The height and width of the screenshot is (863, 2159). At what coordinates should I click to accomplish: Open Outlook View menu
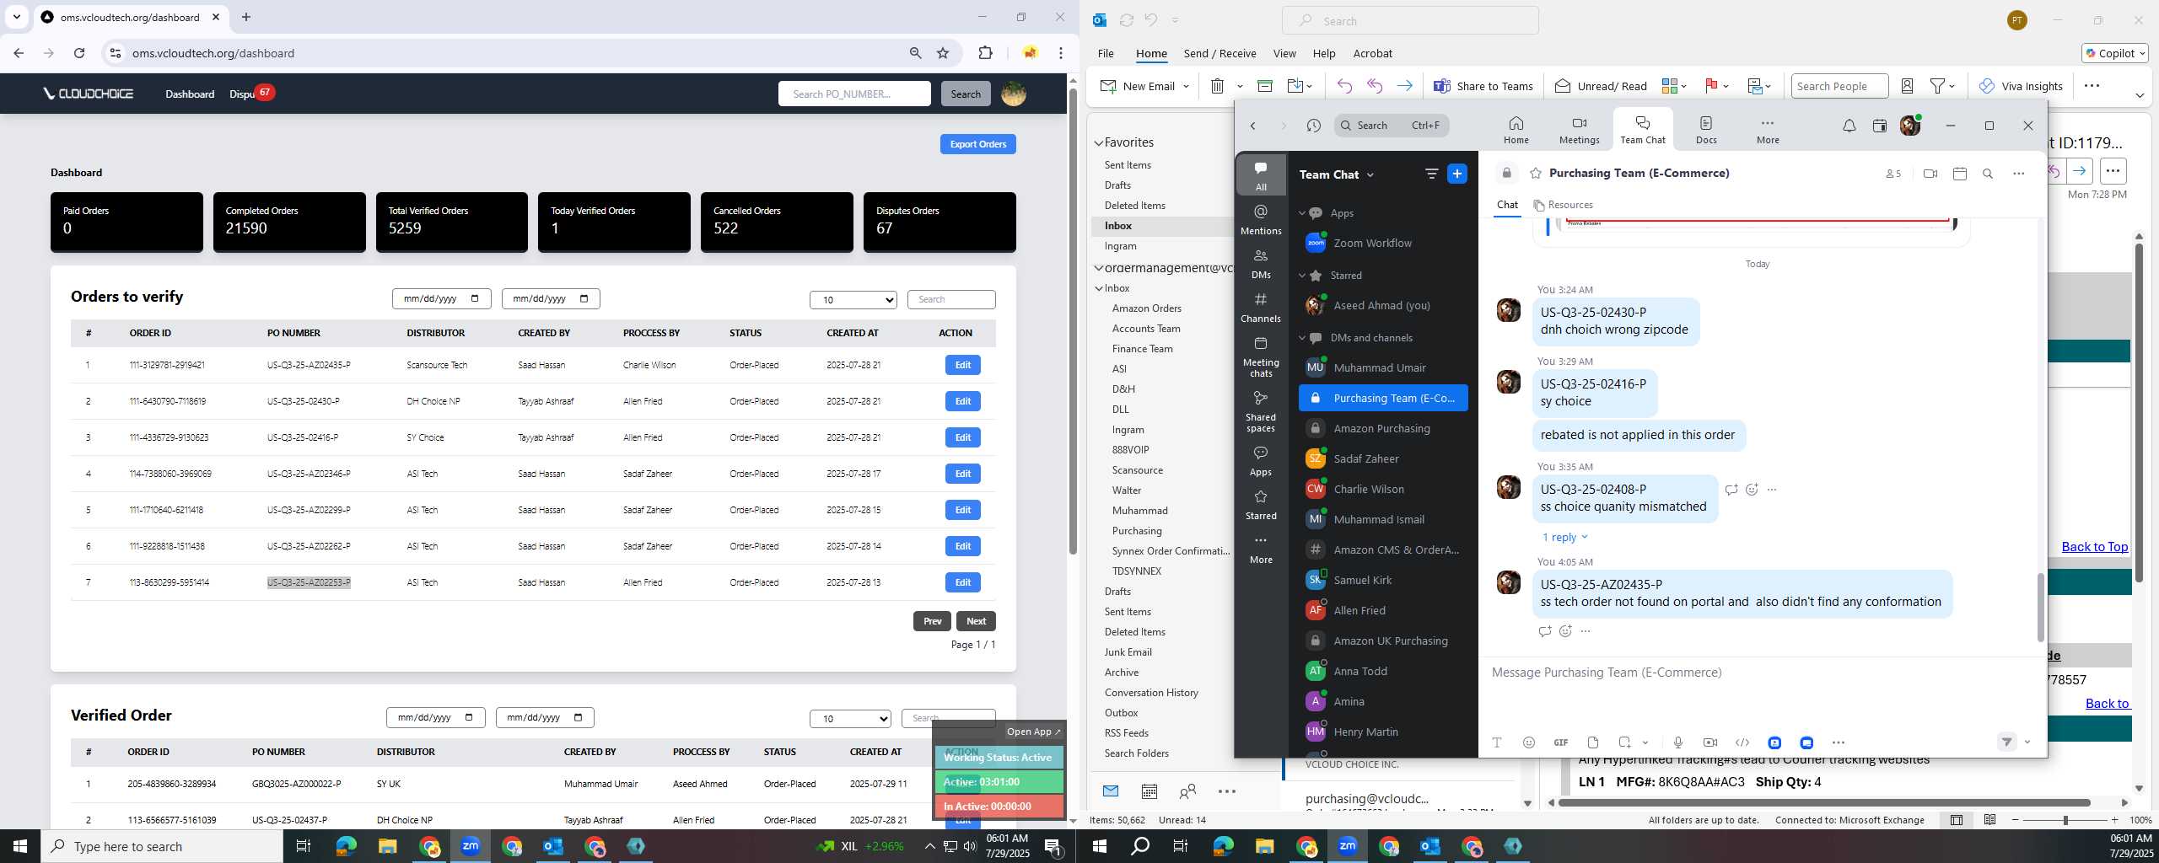click(1284, 53)
